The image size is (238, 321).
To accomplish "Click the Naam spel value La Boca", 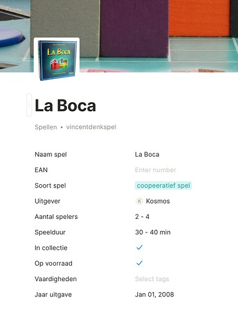I will coord(147,154).
